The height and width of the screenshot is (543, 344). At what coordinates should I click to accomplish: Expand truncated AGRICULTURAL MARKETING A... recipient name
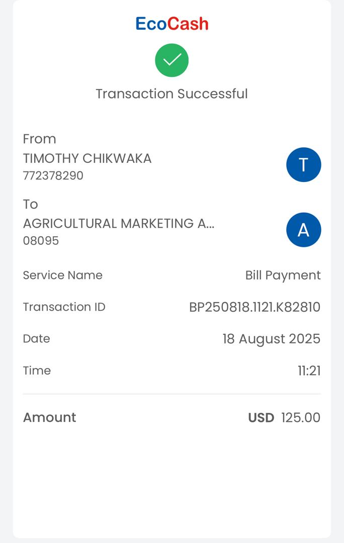tap(119, 223)
